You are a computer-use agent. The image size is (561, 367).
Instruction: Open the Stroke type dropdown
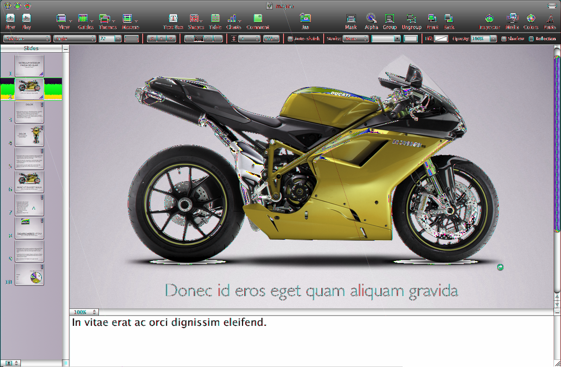(x=355, y=39)
